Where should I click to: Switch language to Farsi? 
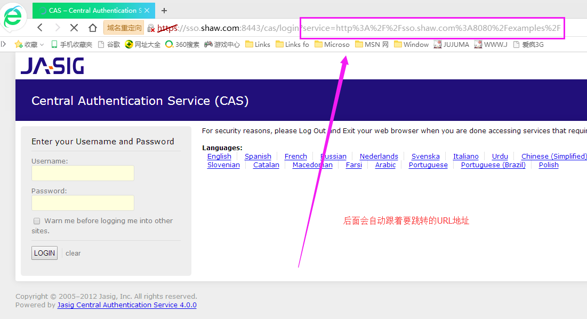pyautogui.click(x=354, y=165)
